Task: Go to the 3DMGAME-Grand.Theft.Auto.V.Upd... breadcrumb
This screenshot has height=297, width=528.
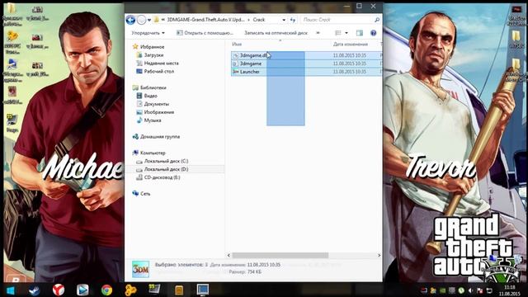Action: 205,20
